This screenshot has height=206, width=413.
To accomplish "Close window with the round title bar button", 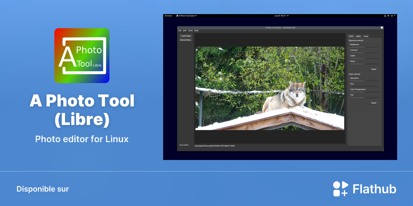I will pos(382,27).
